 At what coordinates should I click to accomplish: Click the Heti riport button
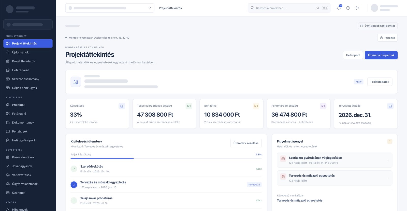point(353,55)
